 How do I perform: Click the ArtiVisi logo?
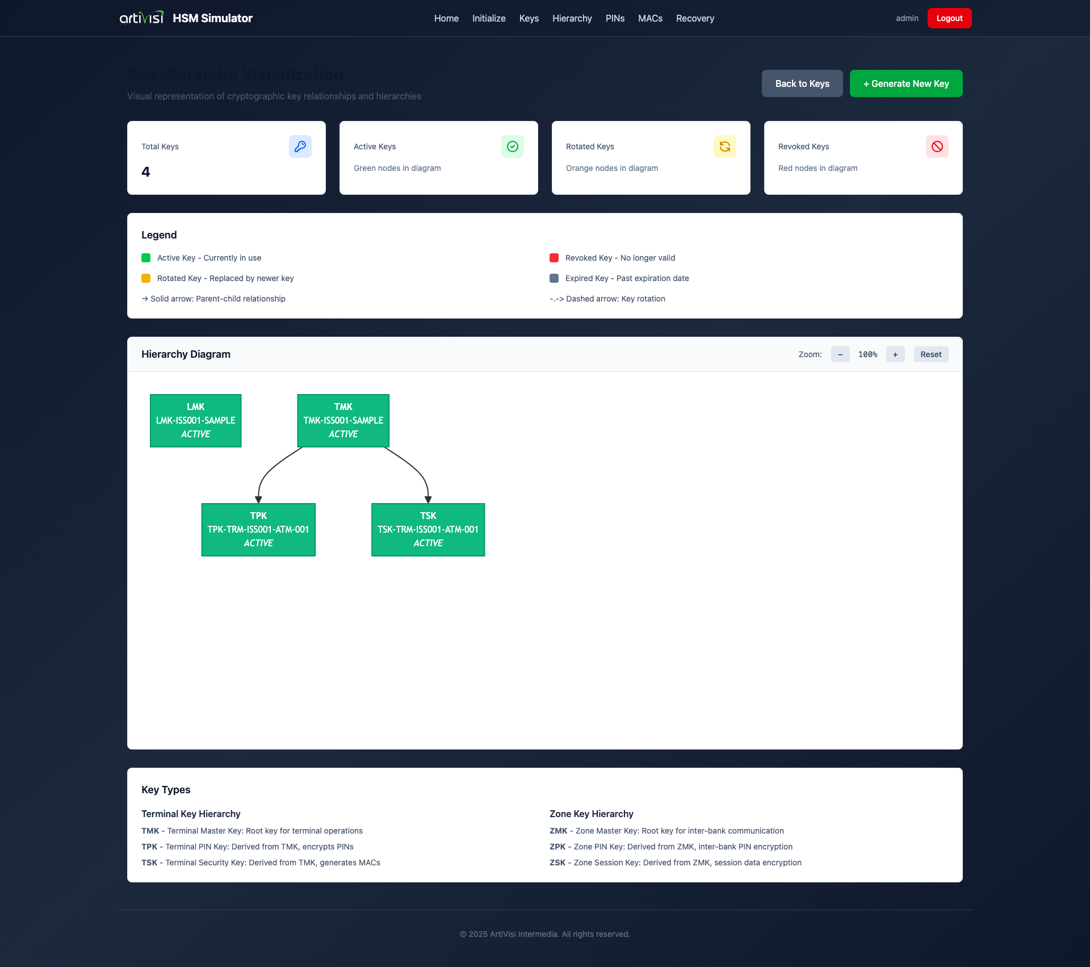141,18
